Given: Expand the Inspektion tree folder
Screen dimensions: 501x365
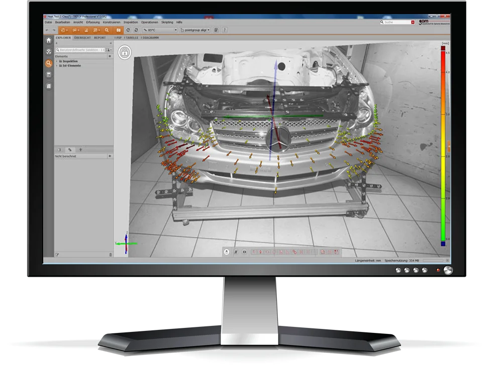Looking at the screenshot, I should 57,61.
